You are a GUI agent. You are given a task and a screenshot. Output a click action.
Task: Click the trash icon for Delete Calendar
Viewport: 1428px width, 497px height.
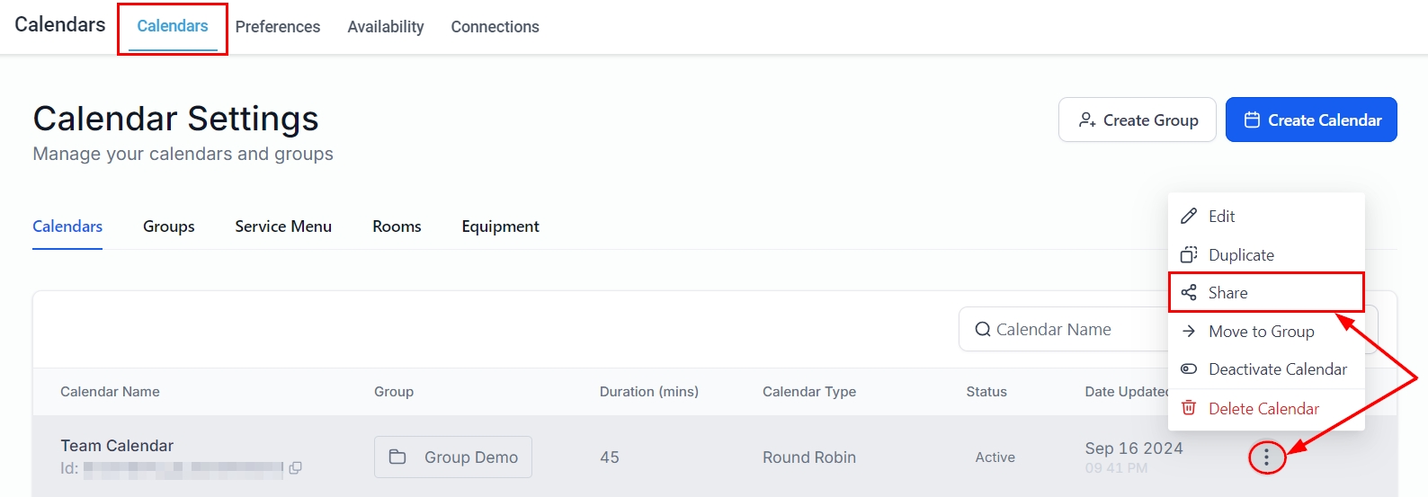(x=1189, y=408)
